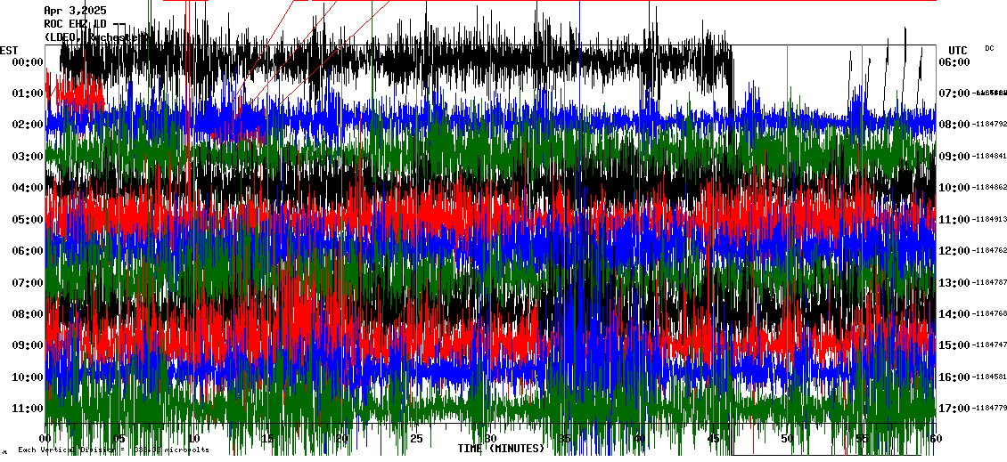The height and width of the screenshot is (462, 1007).
Task: Click the EST timezone header
Action: tap(10, 50)
